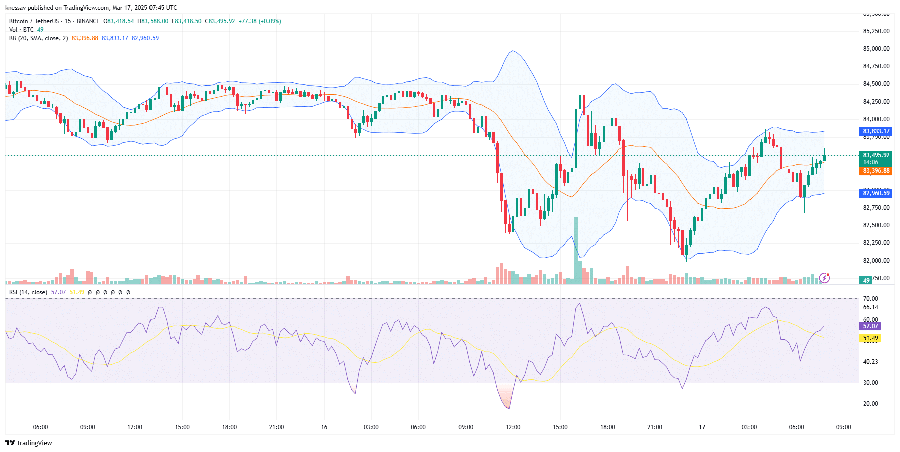
Task: Click the 40.23 RSI axis label
Action: click(870, 362)
